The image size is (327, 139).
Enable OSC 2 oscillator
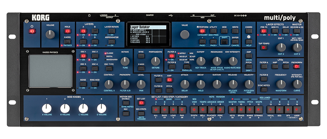[x=95, y=56]
